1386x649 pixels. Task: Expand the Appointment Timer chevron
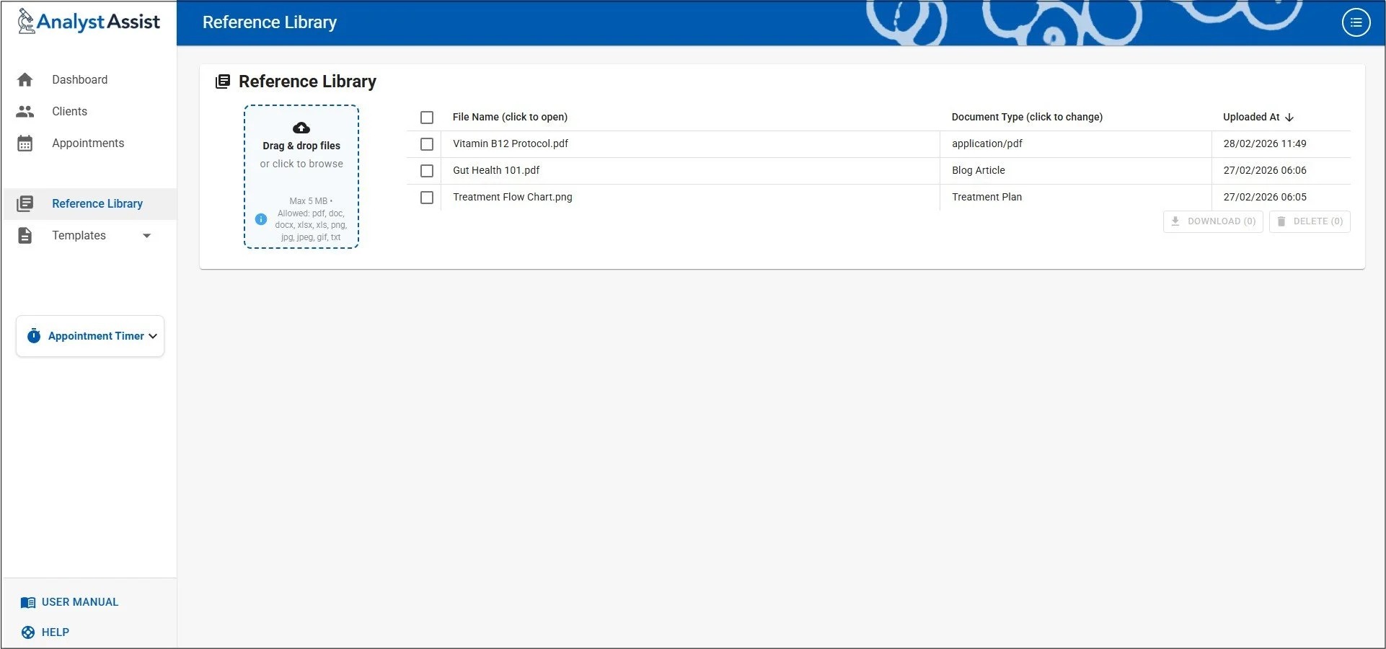(153, 336)
